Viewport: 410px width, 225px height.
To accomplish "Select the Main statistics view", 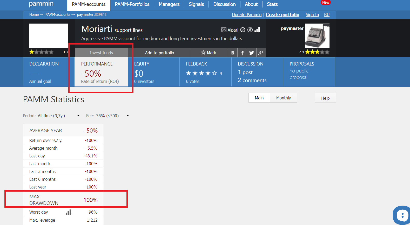I will coord(259,98).
